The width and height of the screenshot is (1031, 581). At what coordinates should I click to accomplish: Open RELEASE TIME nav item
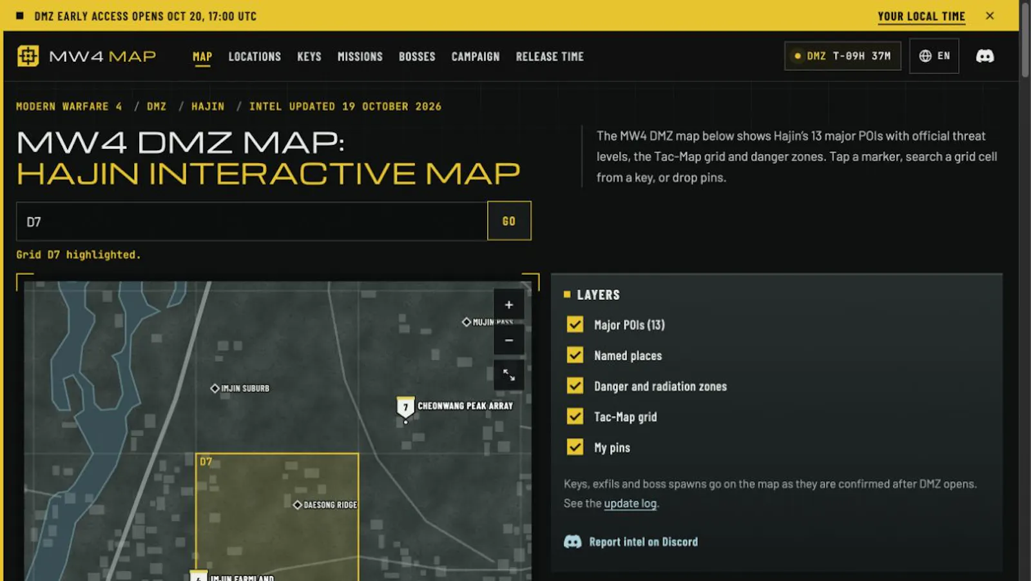[550, 57]
